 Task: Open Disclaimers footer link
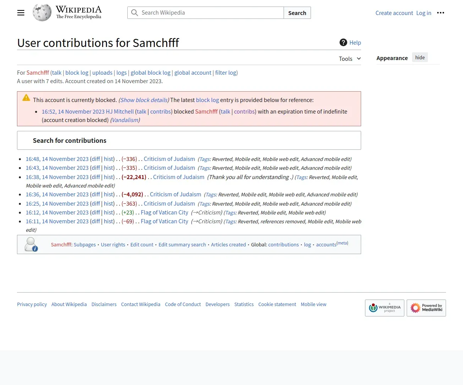(104, 304)
